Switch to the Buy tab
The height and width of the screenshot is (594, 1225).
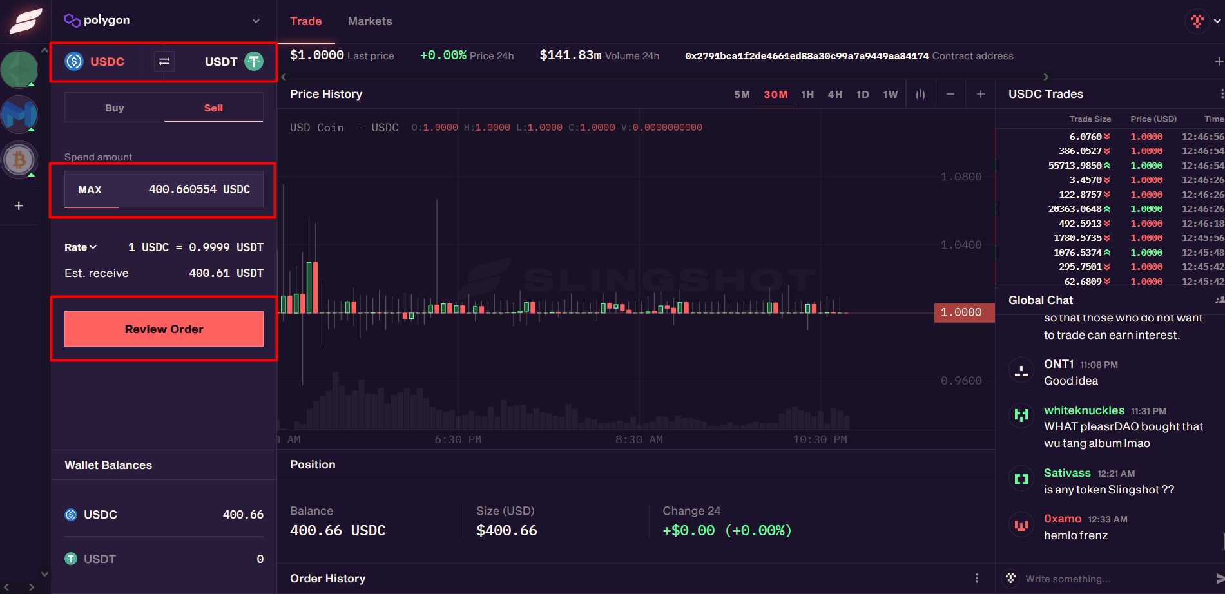pos(114,108)
